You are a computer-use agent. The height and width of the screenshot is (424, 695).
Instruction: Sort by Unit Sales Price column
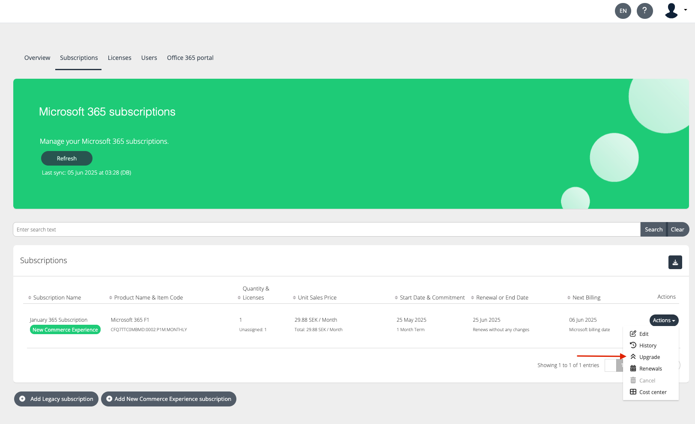point(317,297)
